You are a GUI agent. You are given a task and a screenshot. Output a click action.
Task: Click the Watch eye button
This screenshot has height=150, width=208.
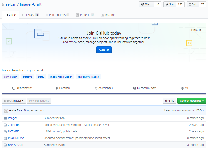pyautogui.click(x=147, y=4)
